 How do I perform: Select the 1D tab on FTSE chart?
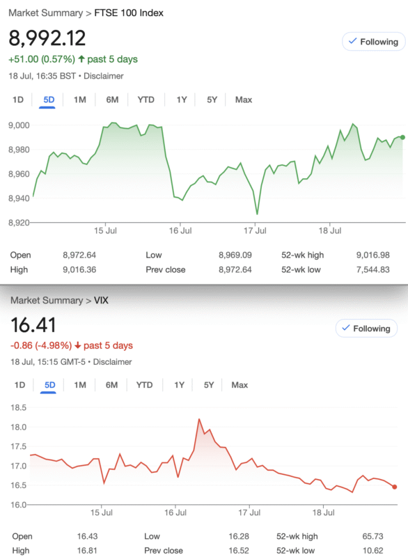point(18,100)
